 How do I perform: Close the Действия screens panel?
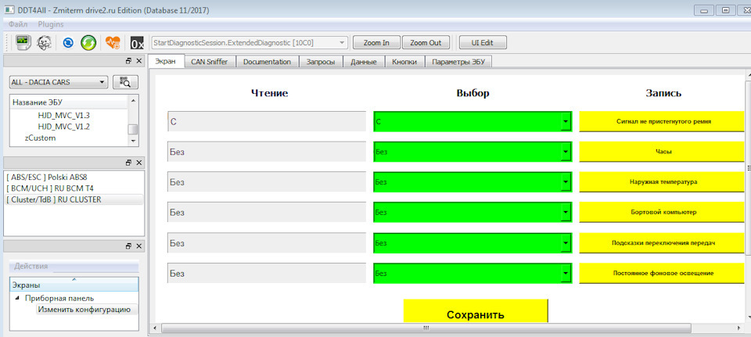(x=139, y=246)
